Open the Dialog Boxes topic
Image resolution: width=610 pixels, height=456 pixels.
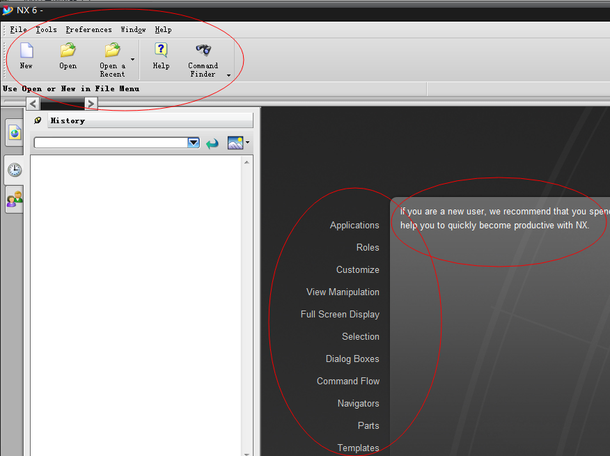click(352, 359)
